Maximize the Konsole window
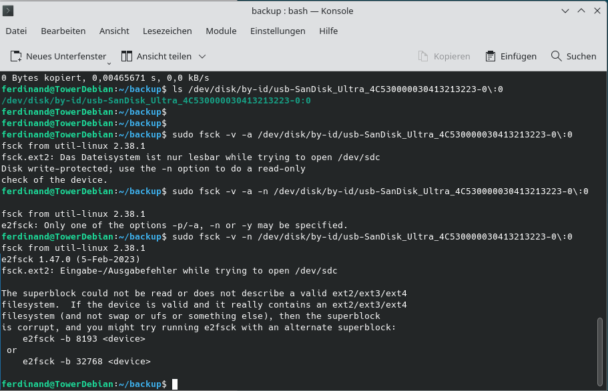 coord(581,11)
